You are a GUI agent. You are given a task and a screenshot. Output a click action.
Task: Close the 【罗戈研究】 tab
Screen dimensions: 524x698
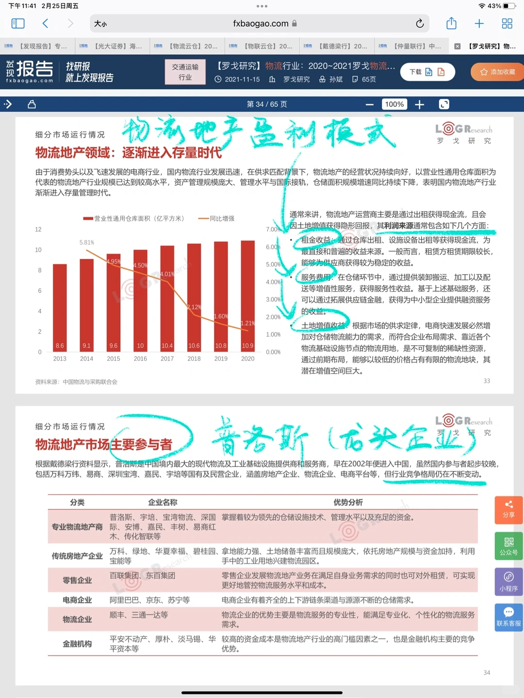[x=457, y=47]
